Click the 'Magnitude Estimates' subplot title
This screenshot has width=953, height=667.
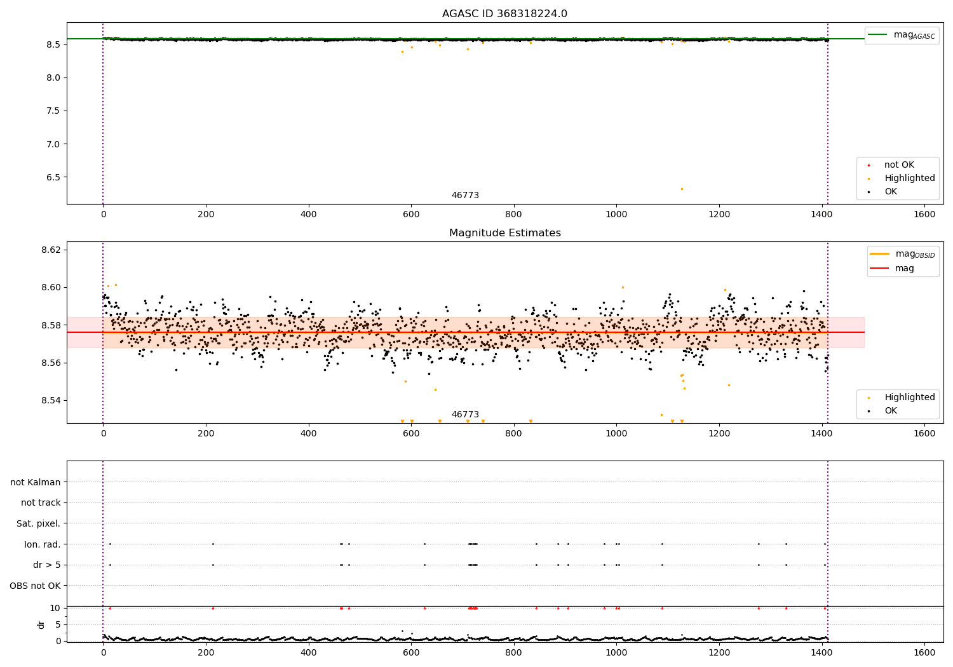(504, 233)
